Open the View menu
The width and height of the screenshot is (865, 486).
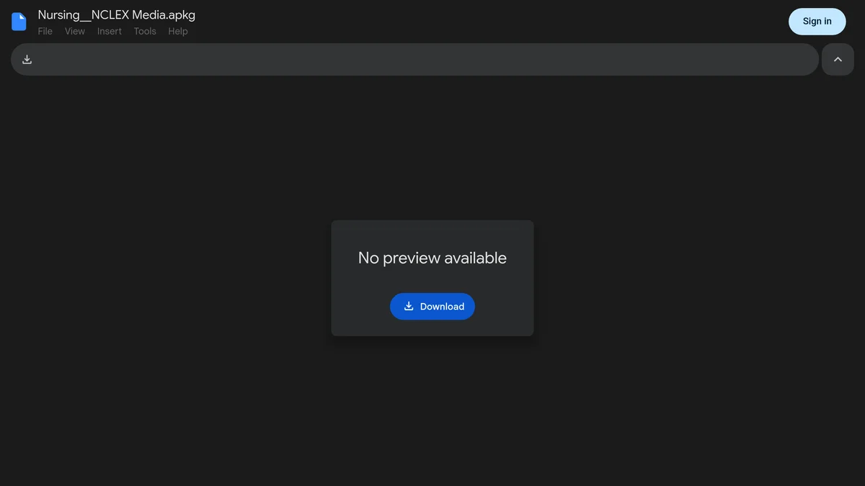pos(75,31)
